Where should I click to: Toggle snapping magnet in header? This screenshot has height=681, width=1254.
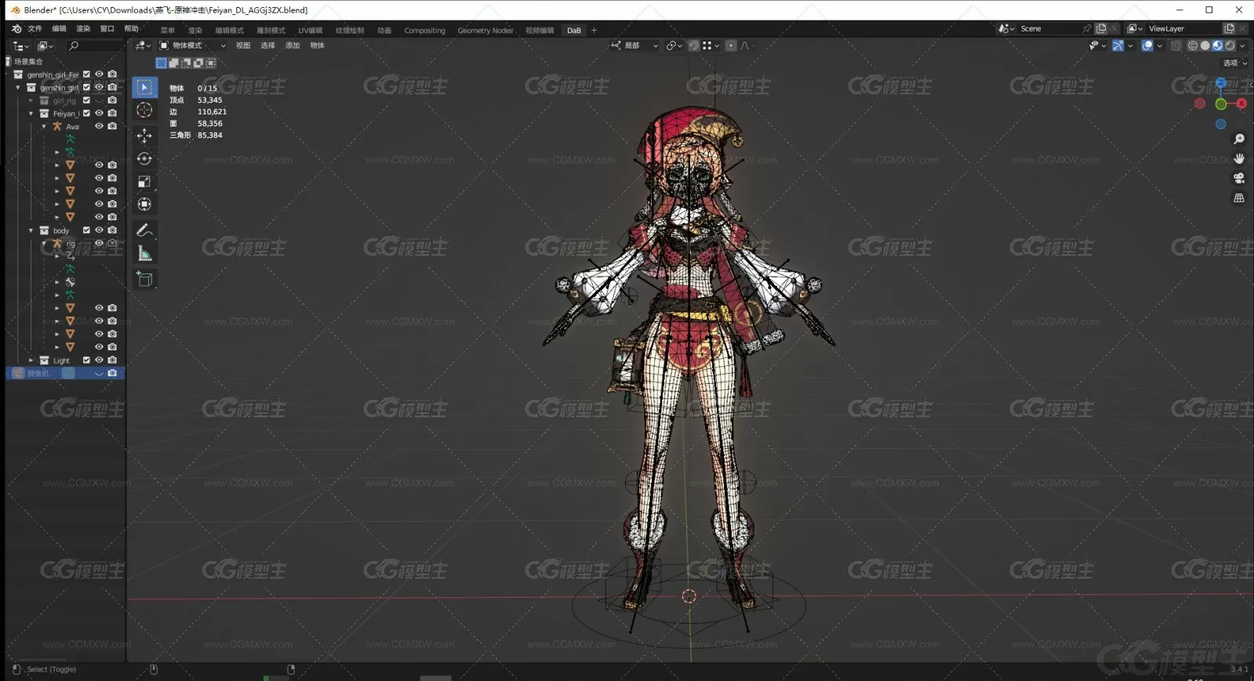click(694, 45)
